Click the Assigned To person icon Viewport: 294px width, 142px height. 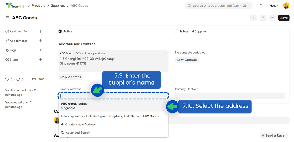pos(7,31)
